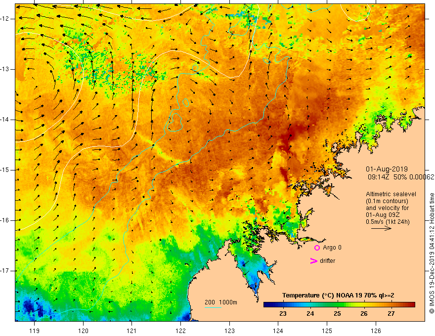Image resolution: width=435 pixels, height=336 pixels.
Task: Click the latitude axis label -13
Action: (x=5, y=69)
